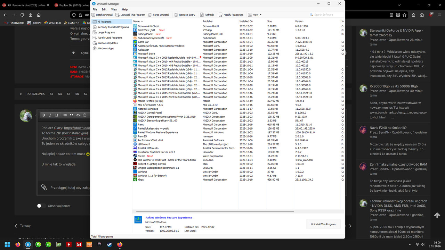Sort by Size column header
This screenshot has height=250, width=445.
[x=280, y=22]
